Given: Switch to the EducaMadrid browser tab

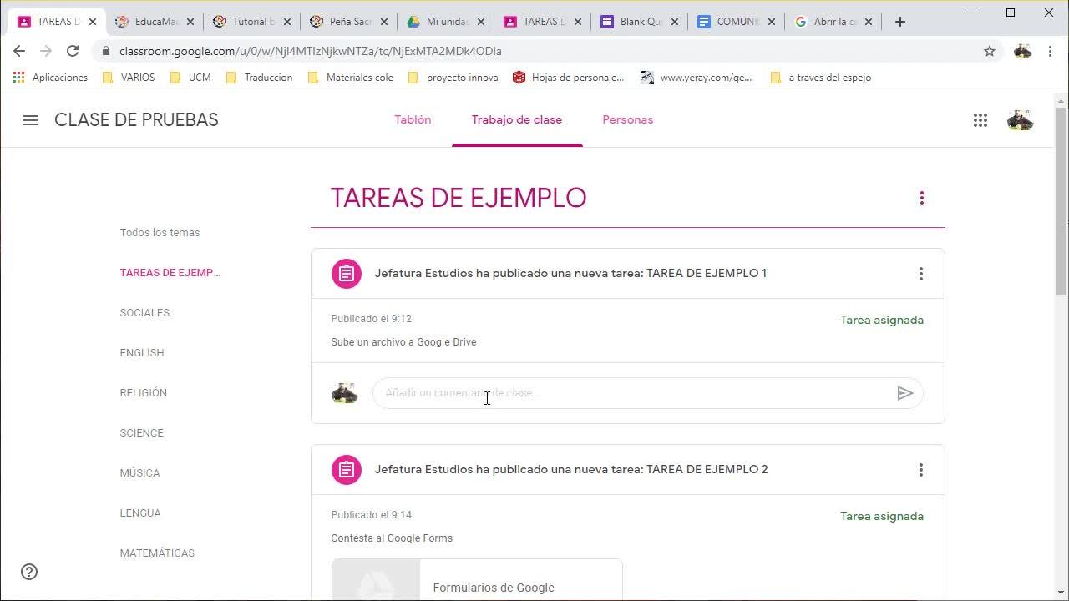Looking at the screenshot, I should point(155,22).
